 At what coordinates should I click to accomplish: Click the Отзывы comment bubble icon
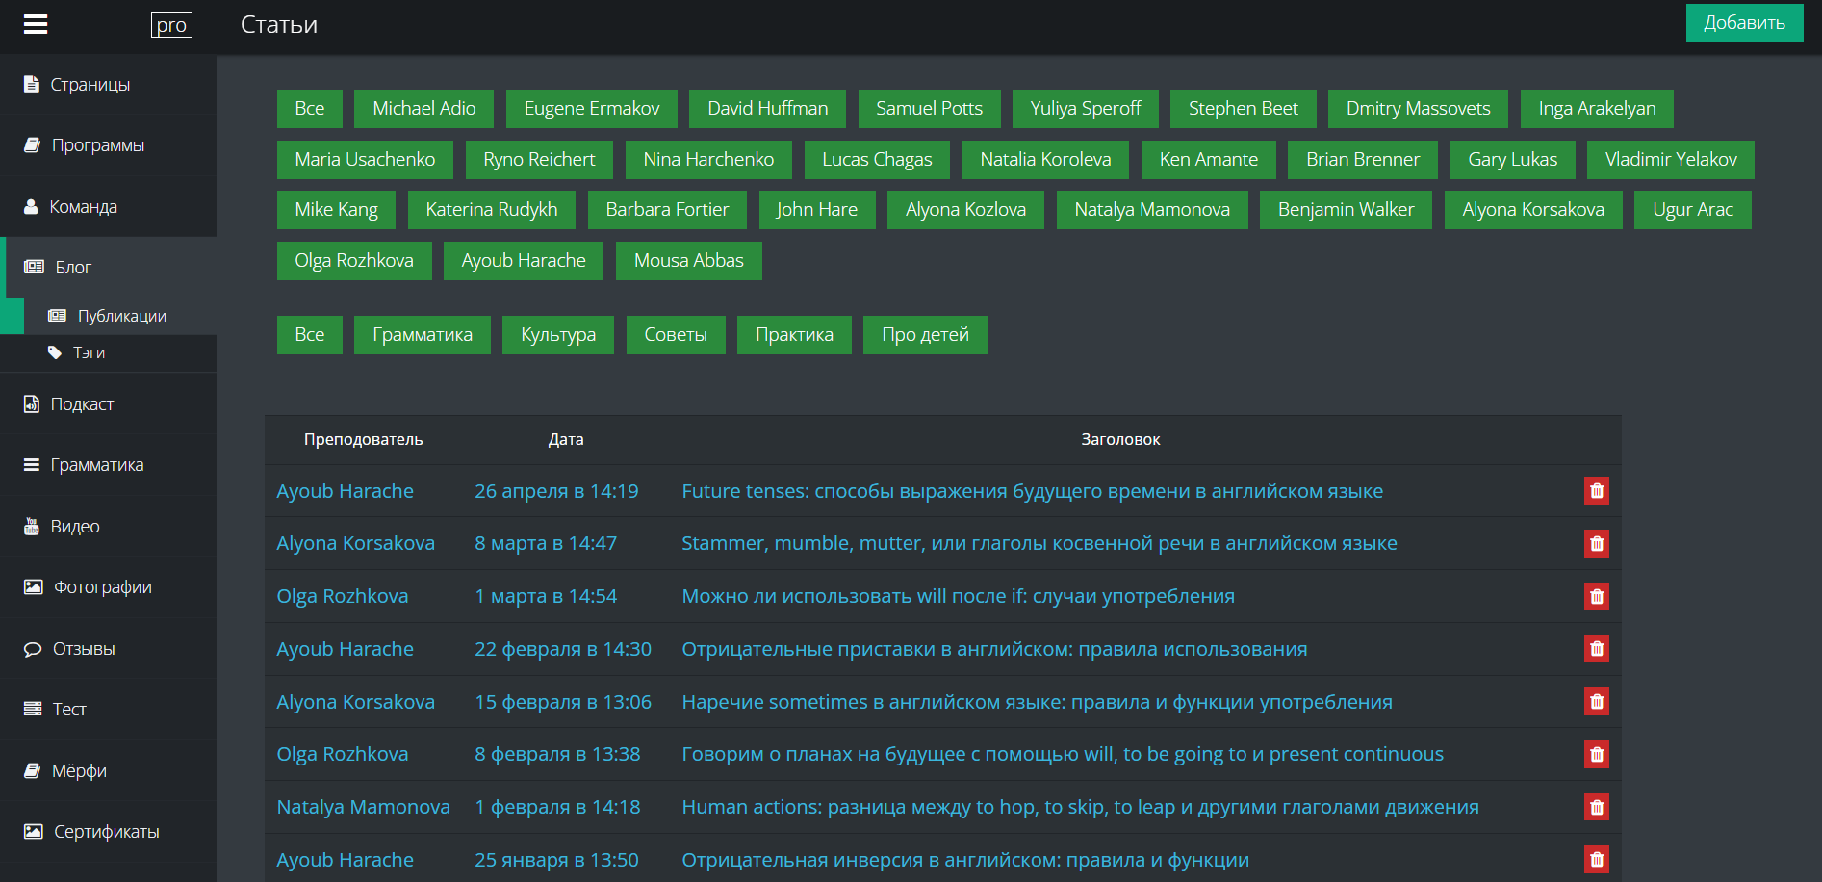(33, 649)
